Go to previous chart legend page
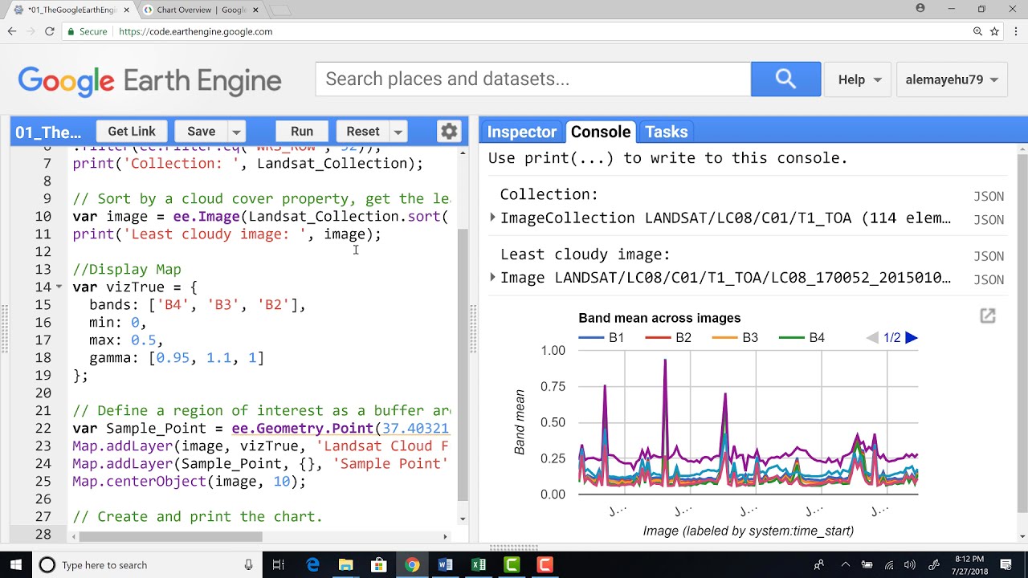 872,338
